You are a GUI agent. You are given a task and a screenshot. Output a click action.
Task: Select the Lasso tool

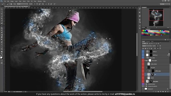pos(2,14)
